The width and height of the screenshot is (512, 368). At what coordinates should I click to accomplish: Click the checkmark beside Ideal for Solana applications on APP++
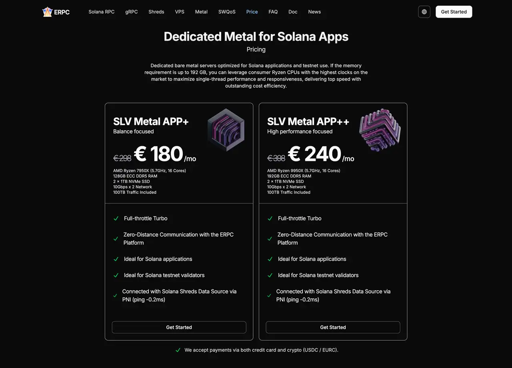(270, 259)
